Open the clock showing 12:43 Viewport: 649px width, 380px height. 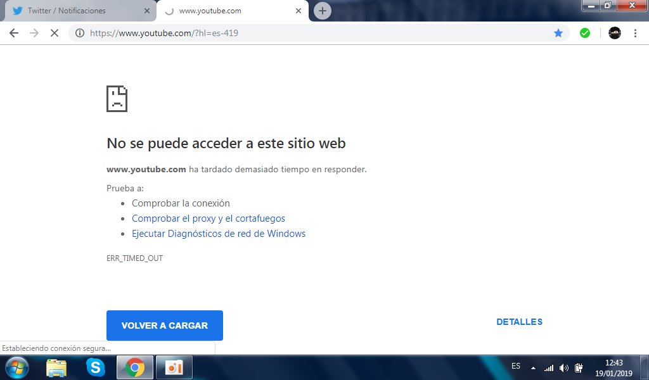coord(614,367)
